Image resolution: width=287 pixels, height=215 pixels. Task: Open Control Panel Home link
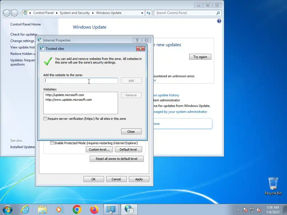click(26, 24)
